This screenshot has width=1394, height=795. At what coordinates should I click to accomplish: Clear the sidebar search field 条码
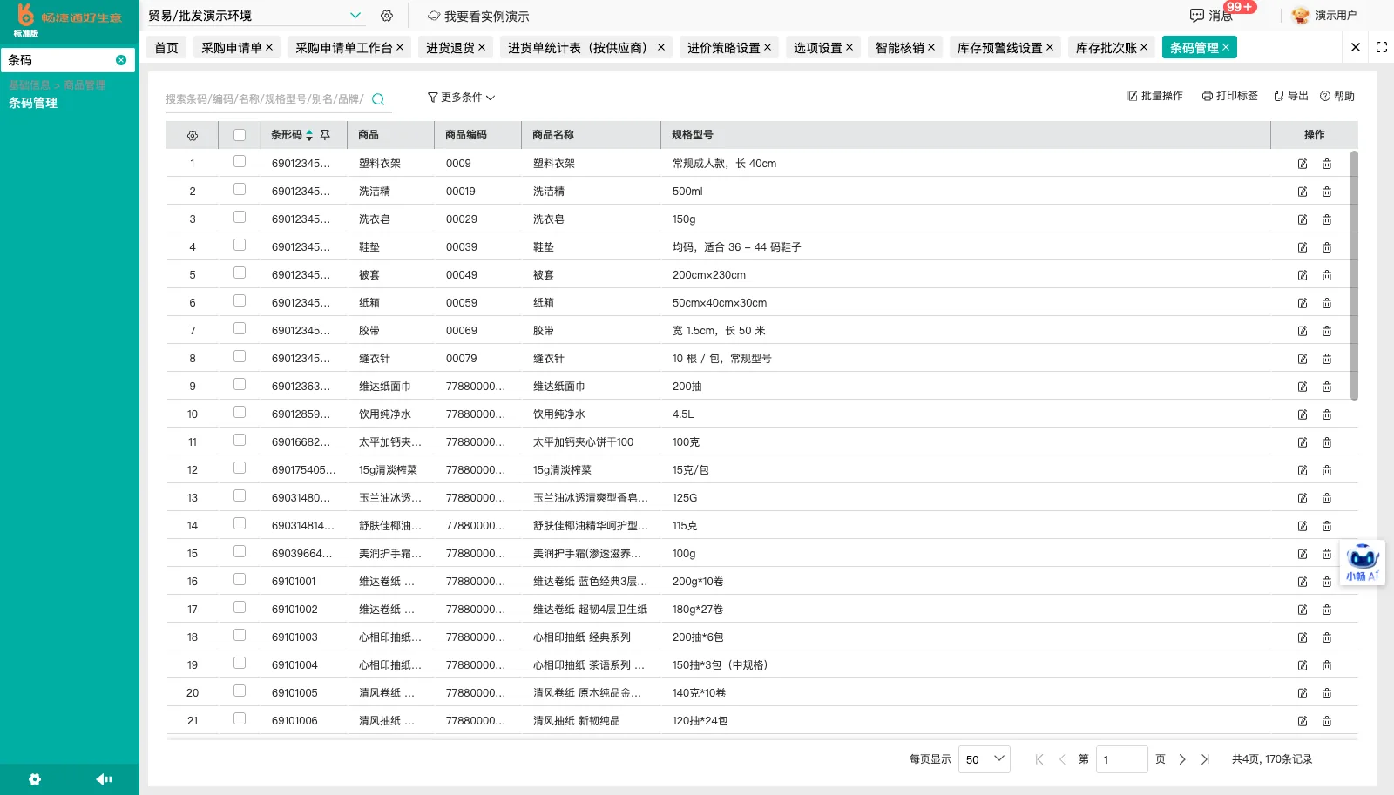pos(121,60)
